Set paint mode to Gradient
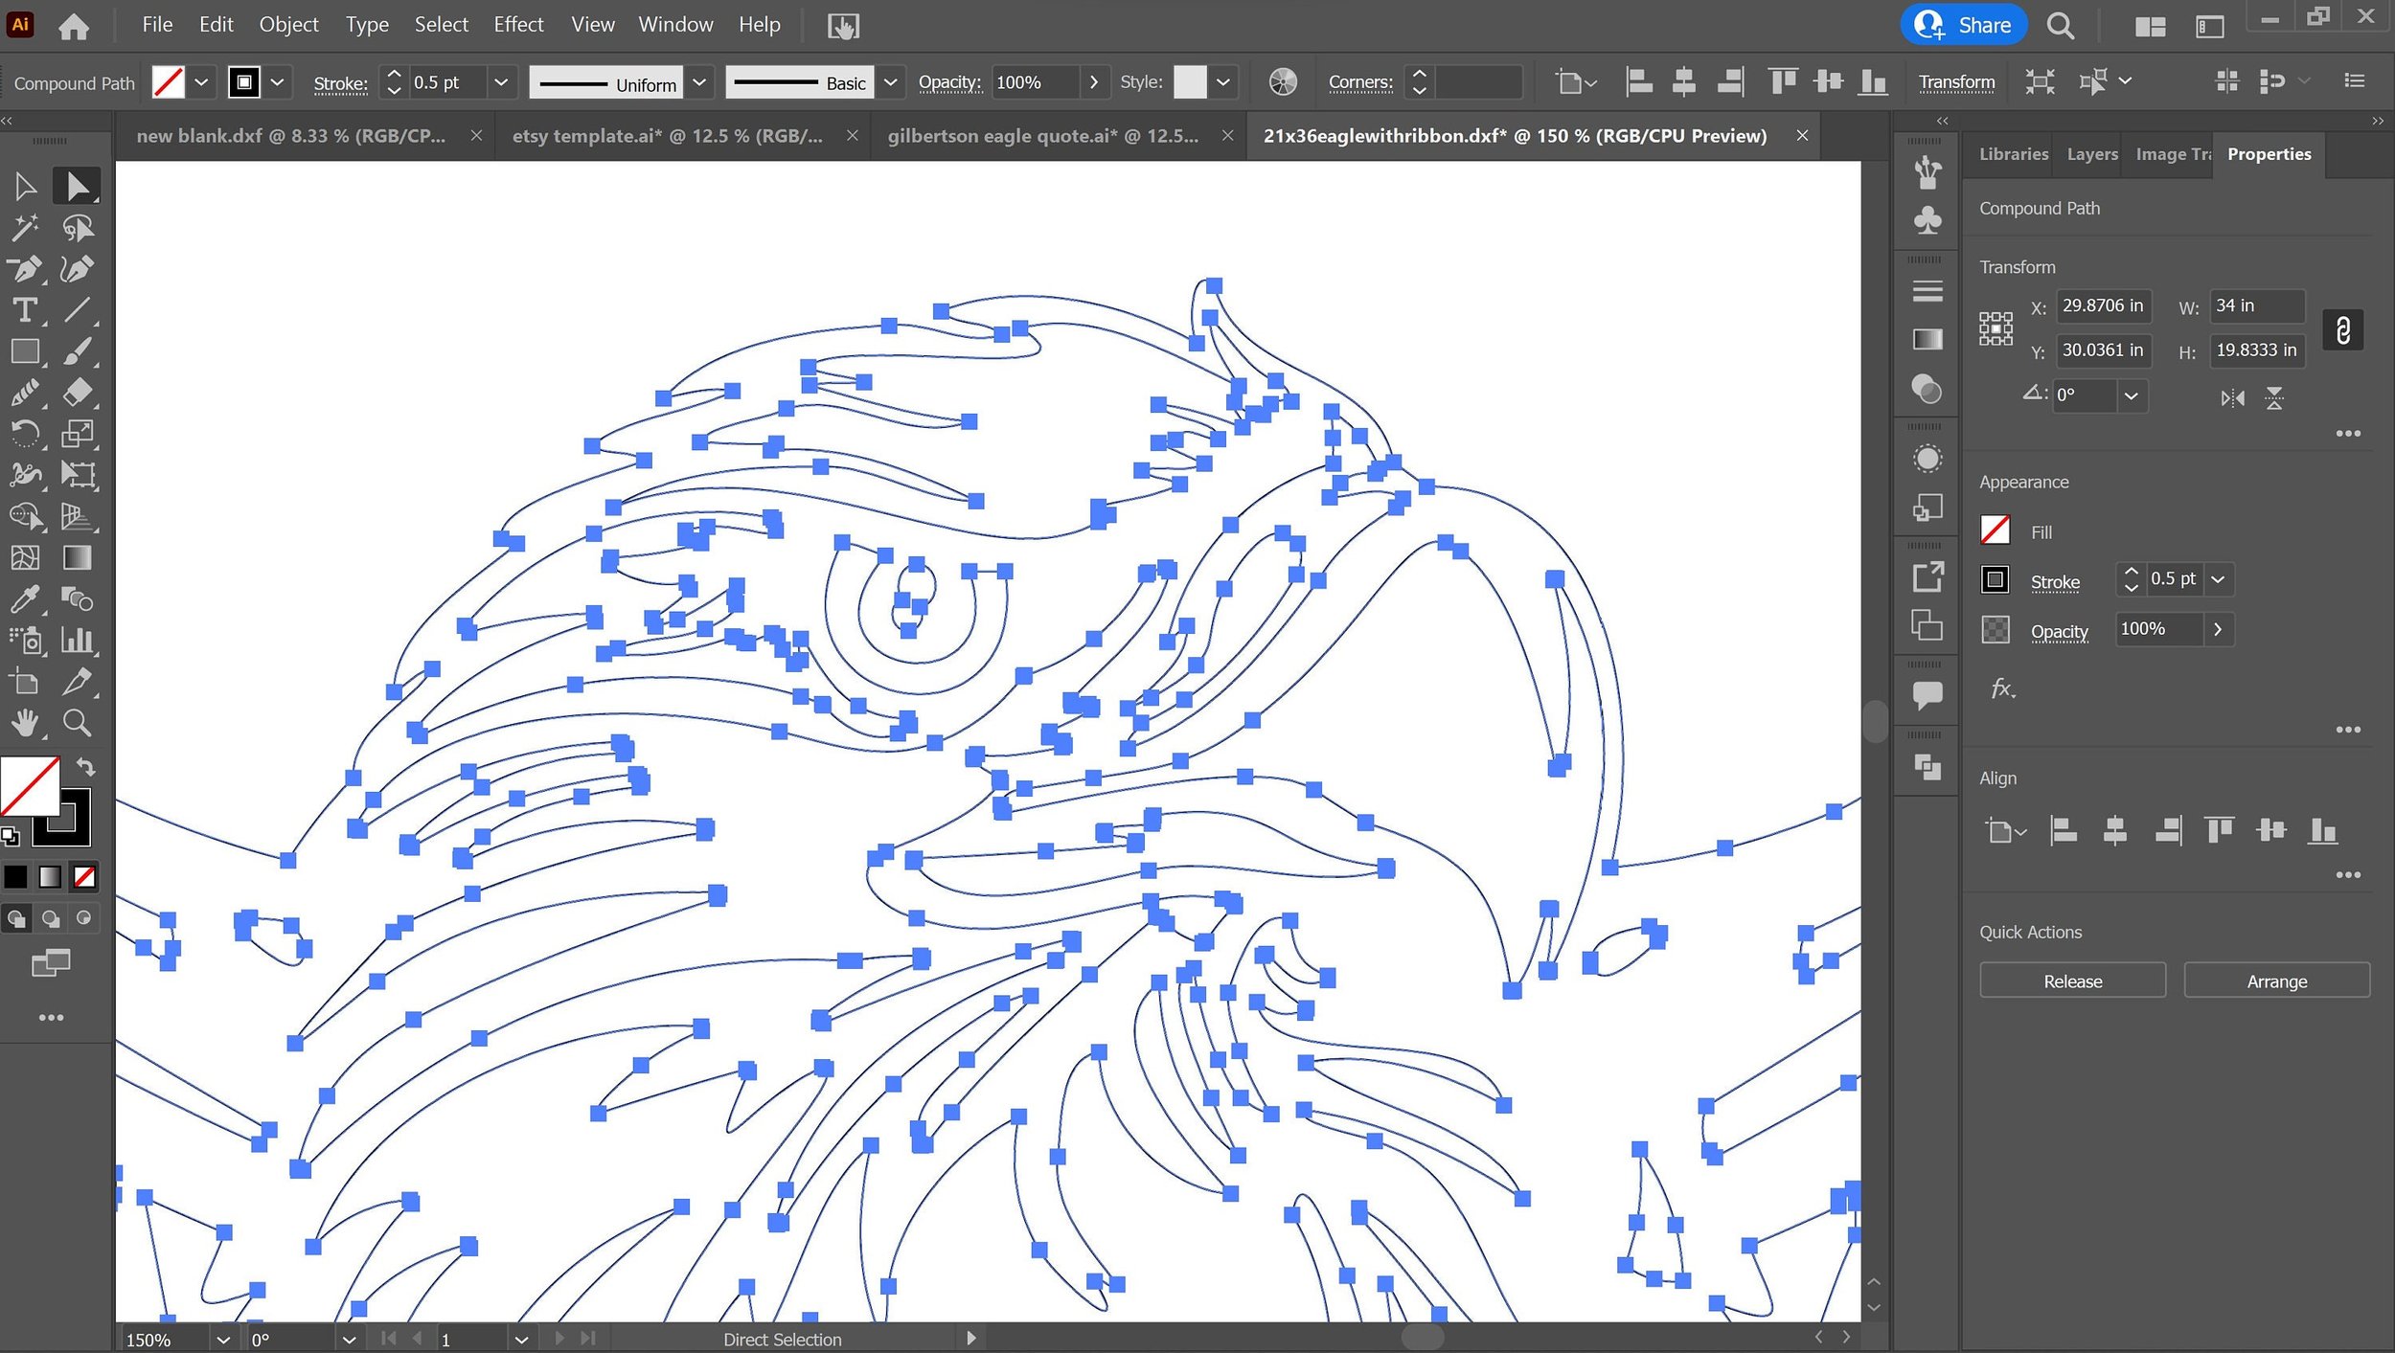This screenshot has height=1353, width=2395. 50,876
